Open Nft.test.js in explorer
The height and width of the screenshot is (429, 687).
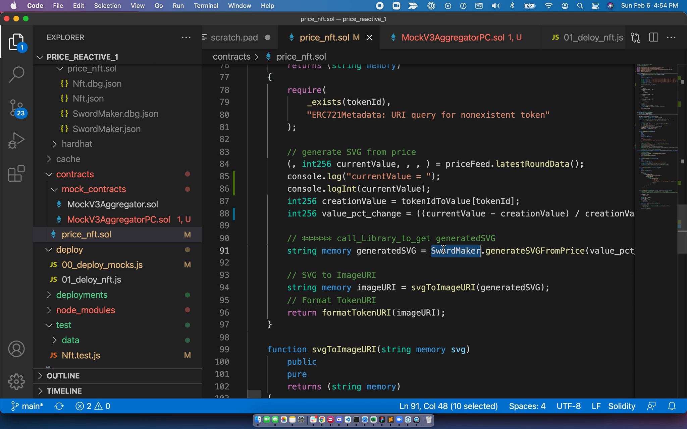click(x=117, y=355)
